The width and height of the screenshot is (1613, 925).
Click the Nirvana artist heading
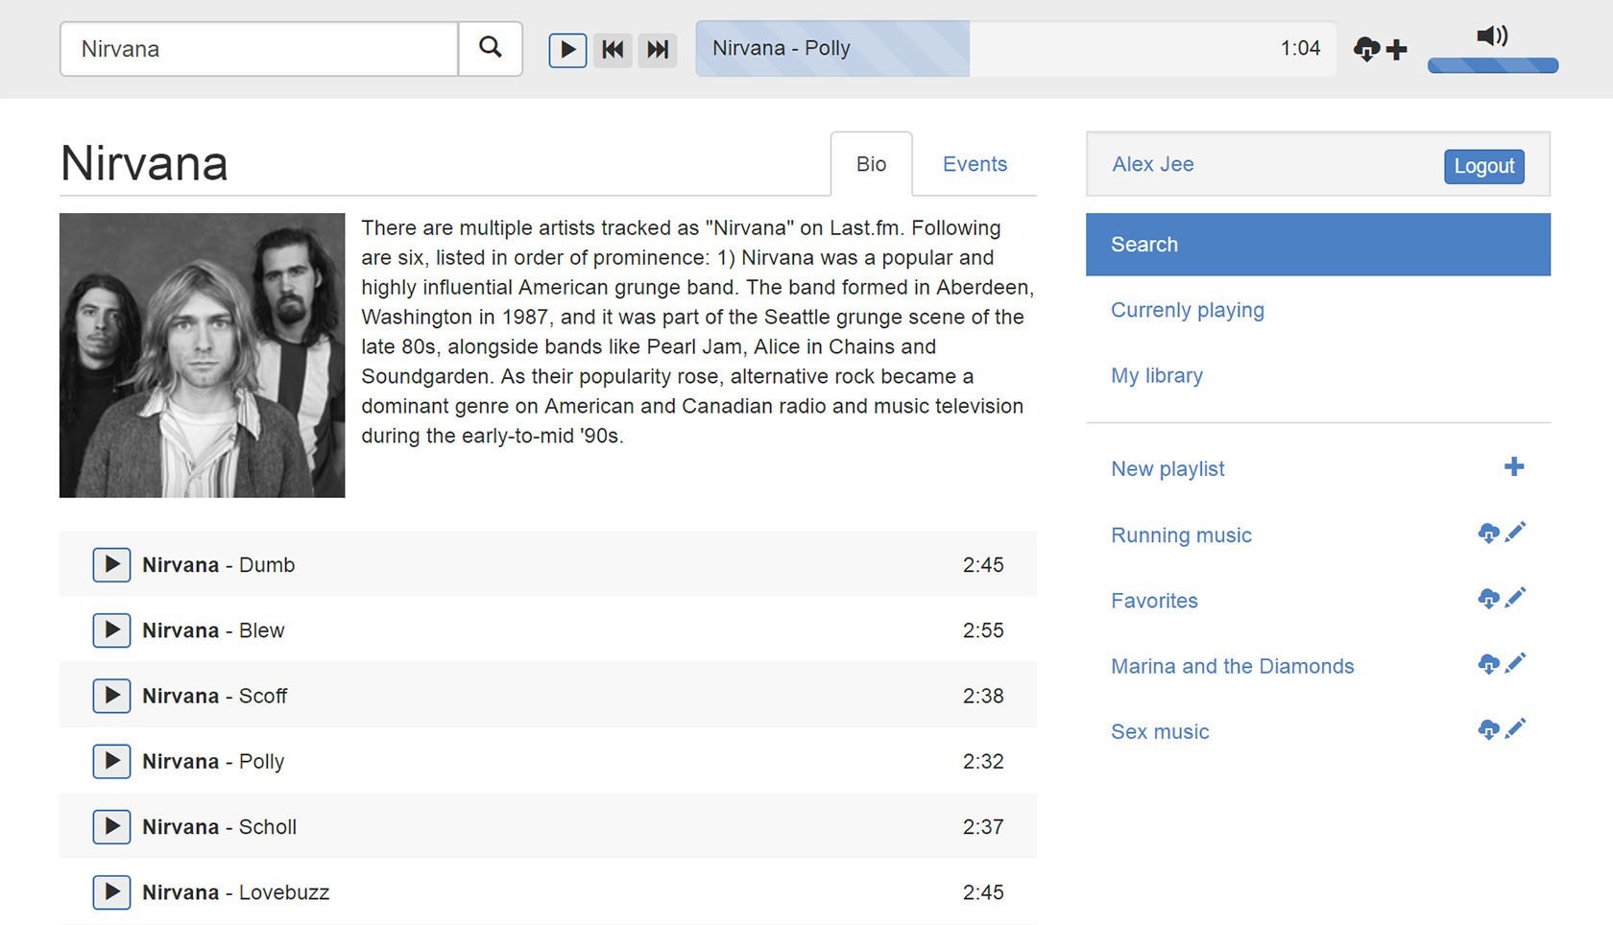tap(144, 163)
